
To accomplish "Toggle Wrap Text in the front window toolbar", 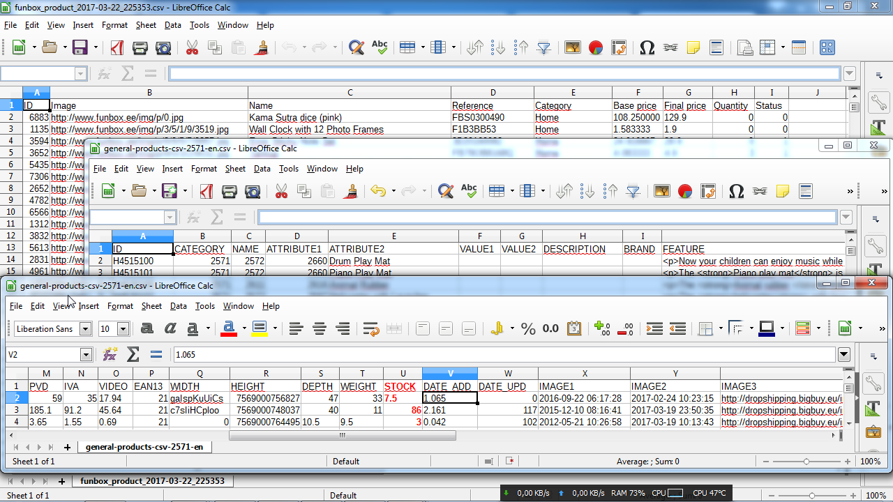I will (x=370, y=328).
